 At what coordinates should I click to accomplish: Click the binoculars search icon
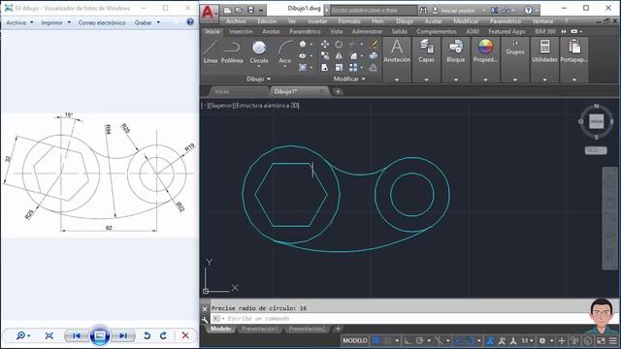click(x=423, y=11)
